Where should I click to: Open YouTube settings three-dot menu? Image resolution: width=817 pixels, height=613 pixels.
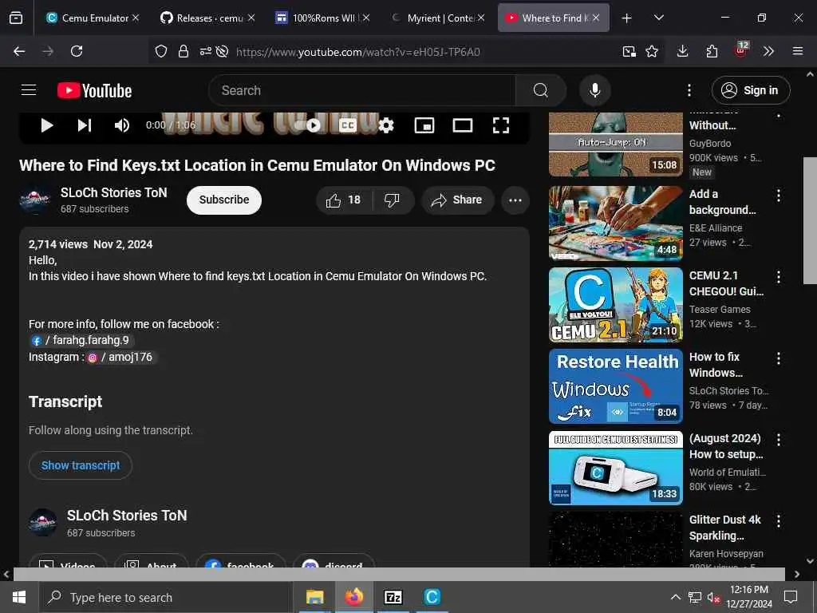click(x=689, y=90)
